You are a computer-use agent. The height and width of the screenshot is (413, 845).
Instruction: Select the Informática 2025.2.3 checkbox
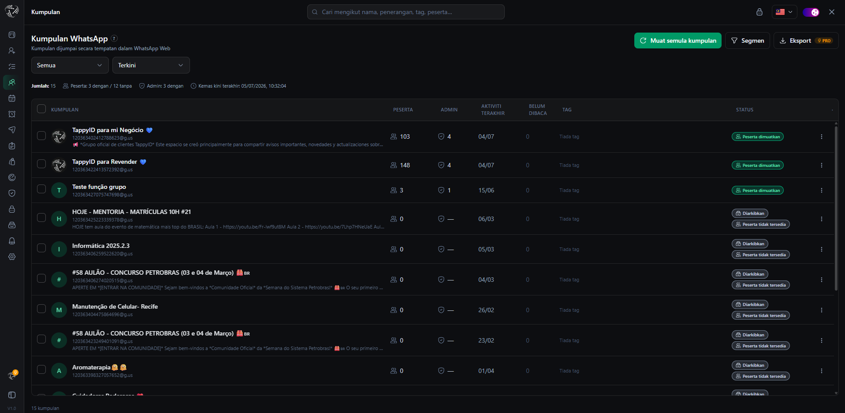coord(41,248)
